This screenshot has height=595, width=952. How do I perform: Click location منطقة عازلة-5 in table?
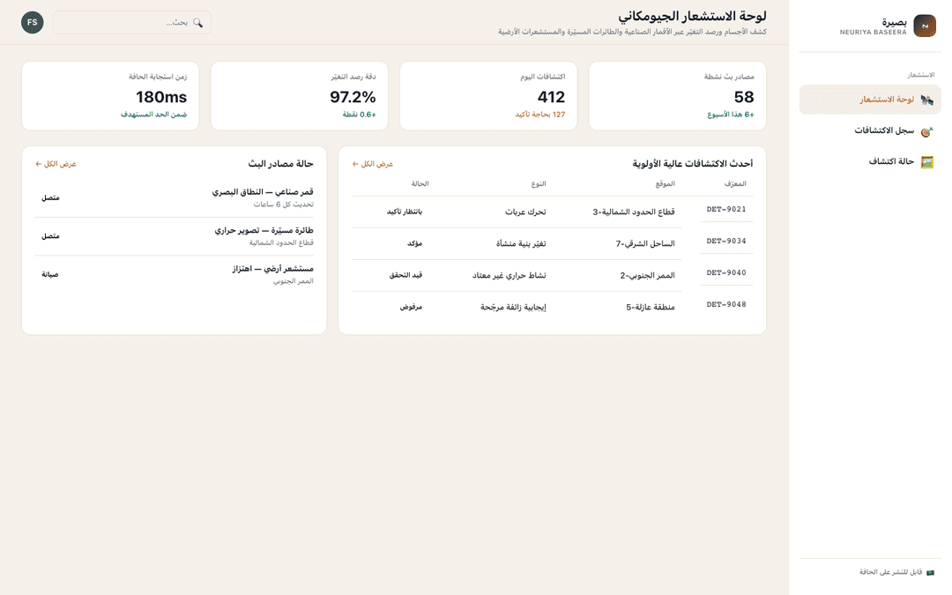point(651,307)
